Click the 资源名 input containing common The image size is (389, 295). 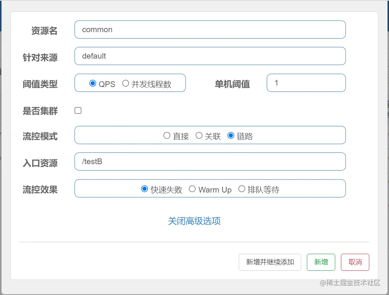point(210,29)
